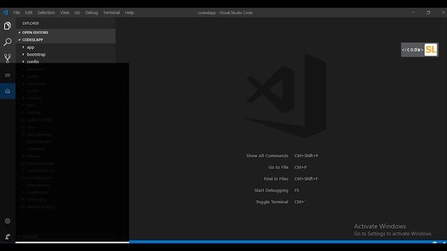Expand the config folder arrow
The height and width of the screenshot is (251, 447).
coord(23,61)
